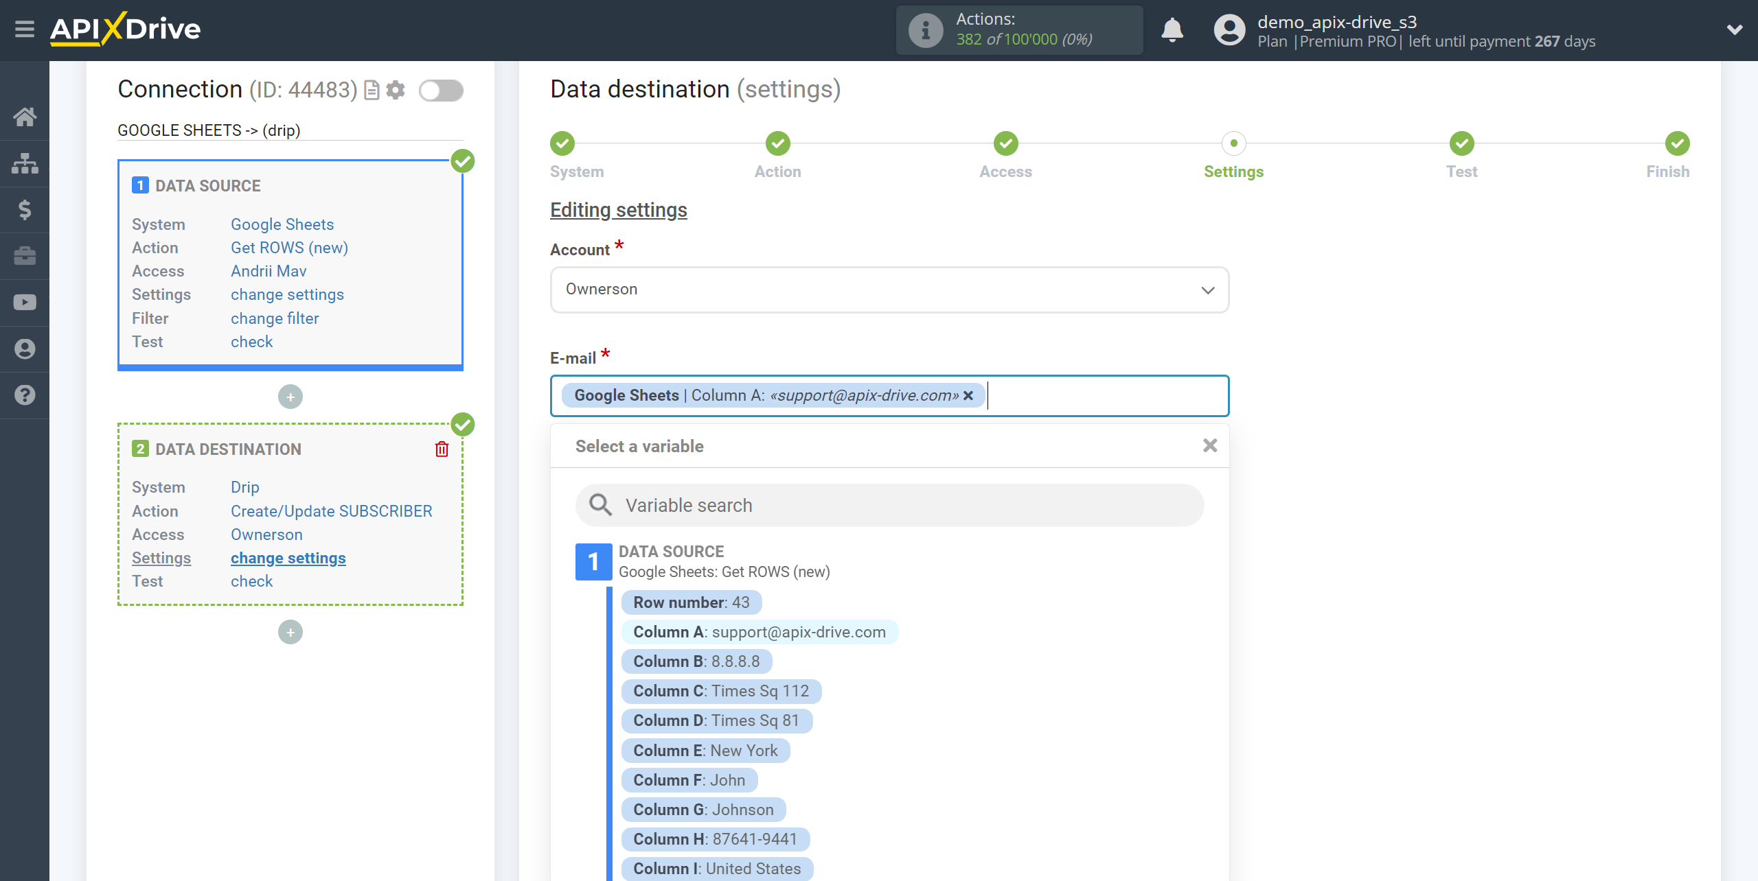Delete the Data Destination block
This screenshot has width=1758, height=881.
coord(442,449)
